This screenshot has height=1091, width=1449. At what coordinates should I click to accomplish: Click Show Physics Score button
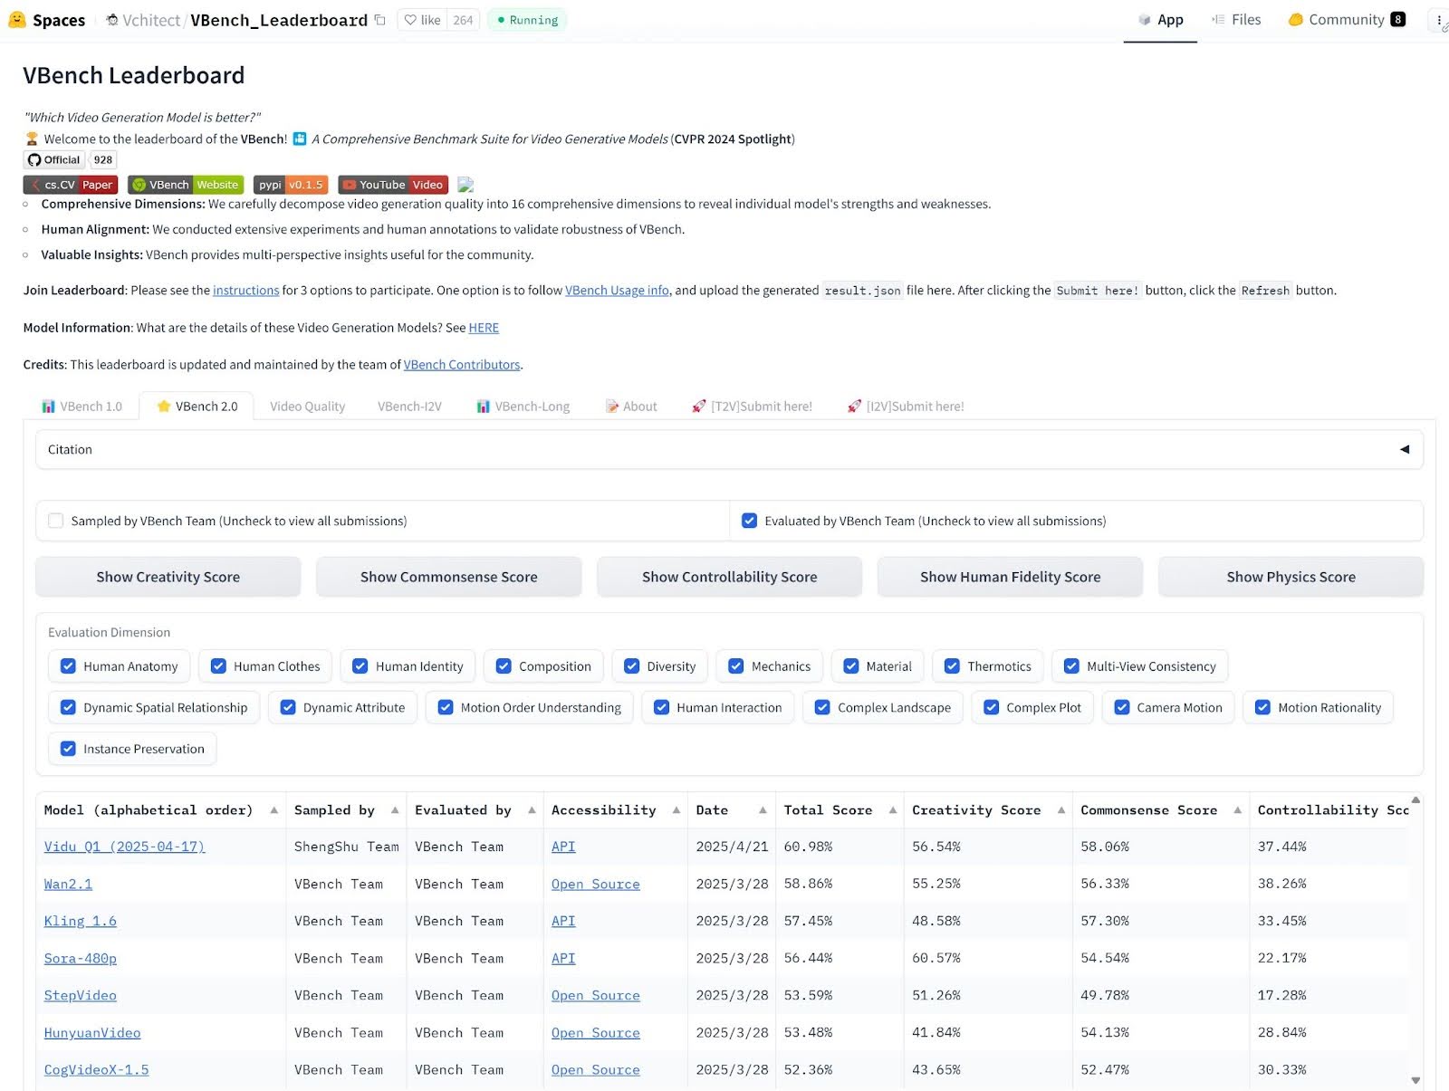point(1291,577)
